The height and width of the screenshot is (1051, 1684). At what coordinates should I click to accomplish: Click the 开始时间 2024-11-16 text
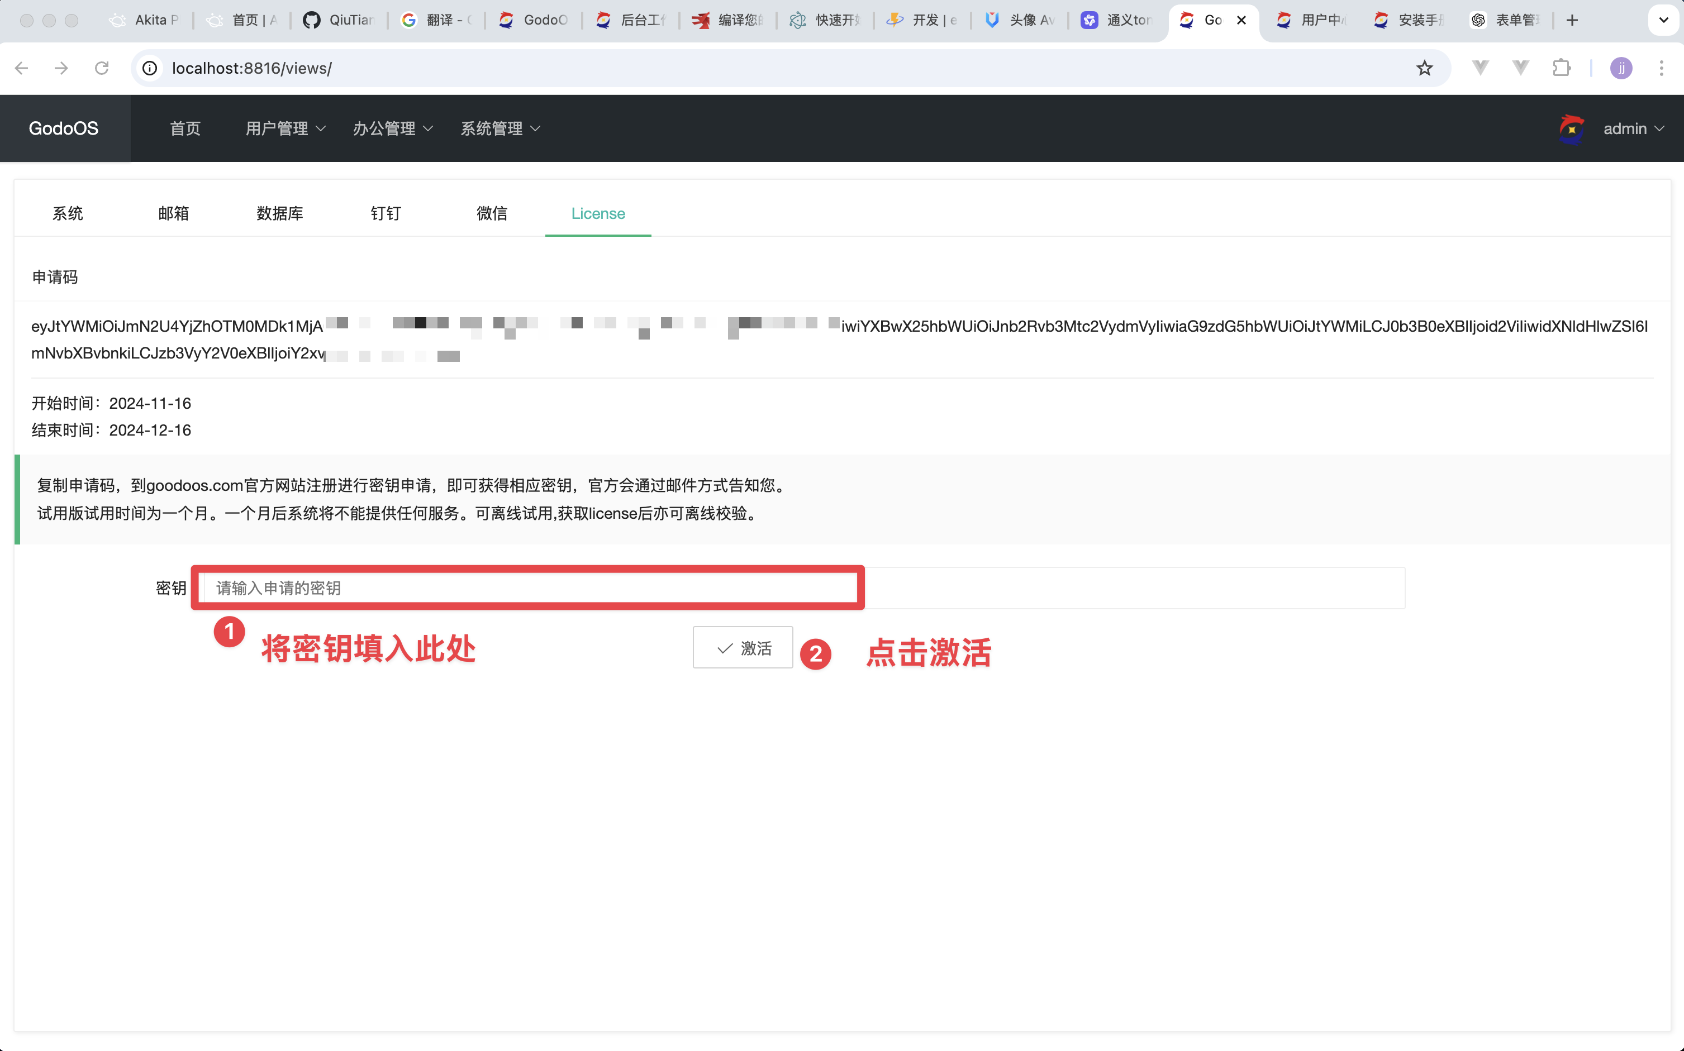[111, 403]
